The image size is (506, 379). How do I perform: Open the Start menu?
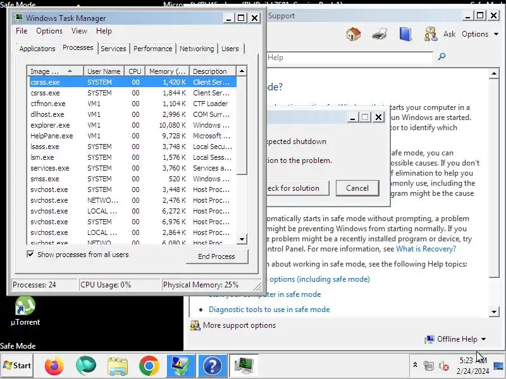pyautogui.click(x=17, y=366)
